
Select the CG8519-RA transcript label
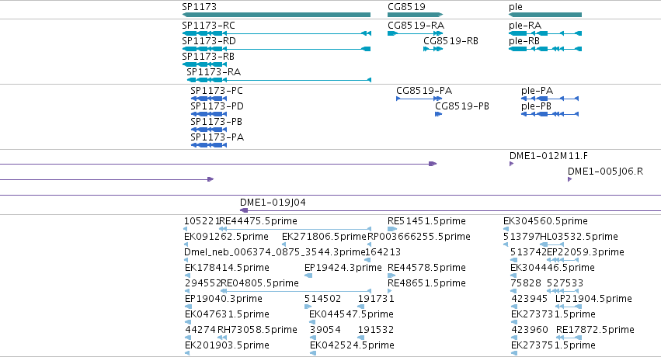416,26
